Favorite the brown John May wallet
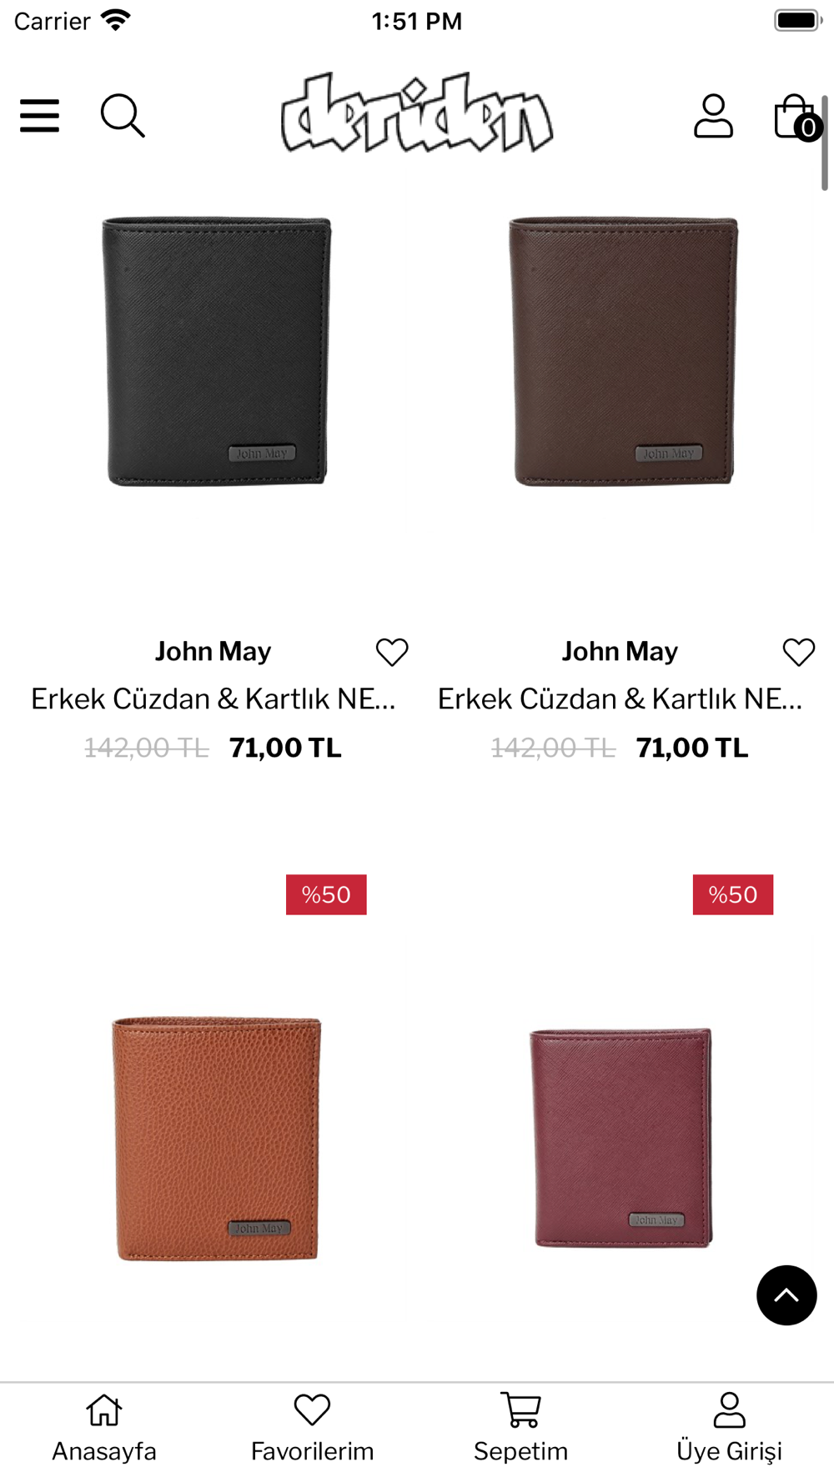The image size is (834, 1482). (799, 652)
